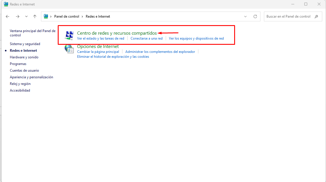The image size is (326, 182).
Task: Open Ver el estado y las tareas de red
Action: pyautogui.click(x=100, y=38)
